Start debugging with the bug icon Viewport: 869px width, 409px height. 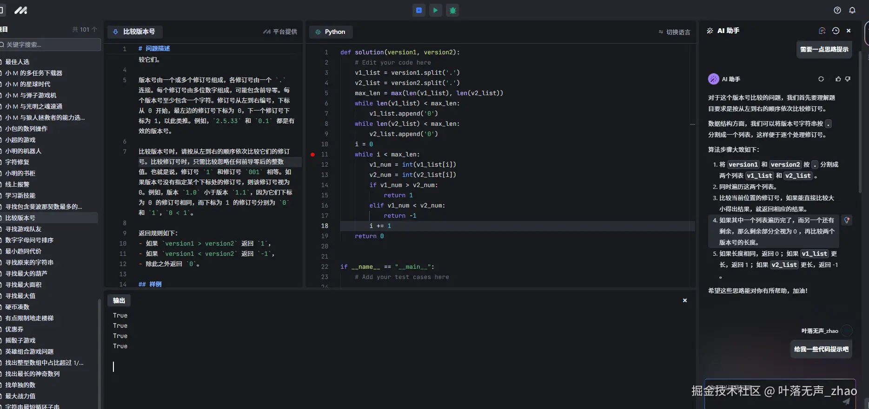[452, 10]
